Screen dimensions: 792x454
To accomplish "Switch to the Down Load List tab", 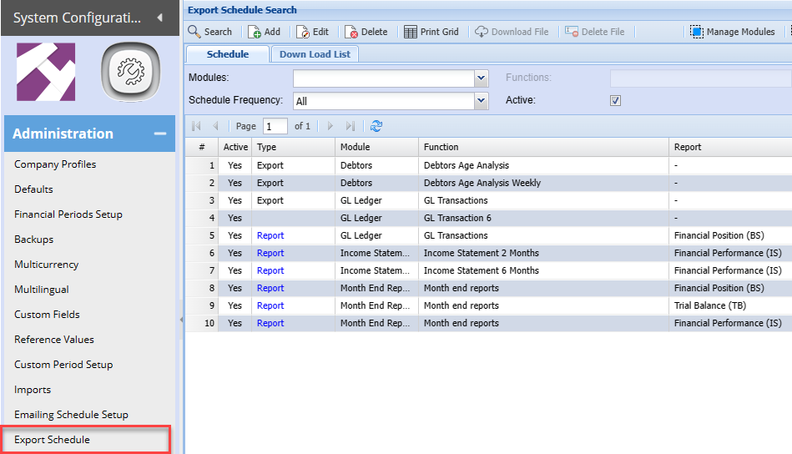I will [315, 54].
